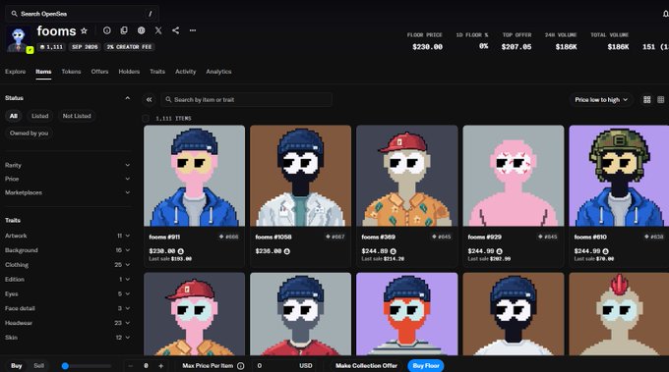Select the All status filter
669x372 pixels.
click(x=14, y=116)
